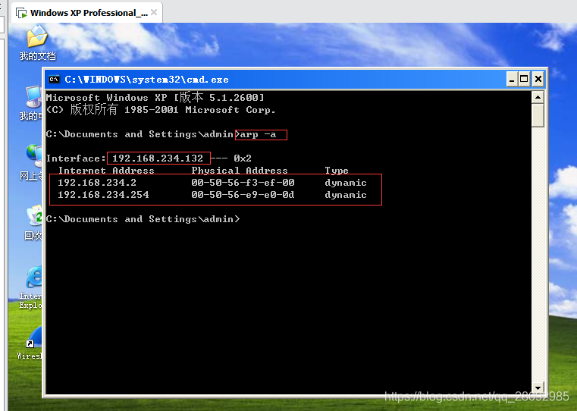Click dynamic in the 192.168.234.254 row
577x411 pixels.
coord(346,195)
